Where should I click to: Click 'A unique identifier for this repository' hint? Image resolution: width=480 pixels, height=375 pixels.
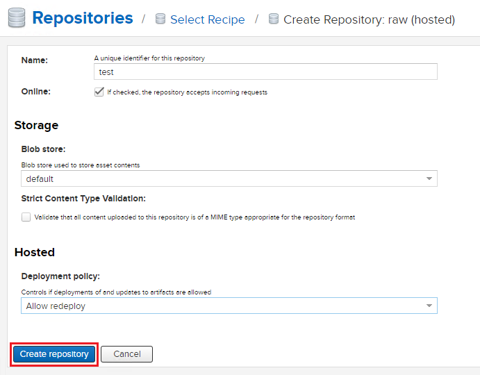[x=149, y=58]
